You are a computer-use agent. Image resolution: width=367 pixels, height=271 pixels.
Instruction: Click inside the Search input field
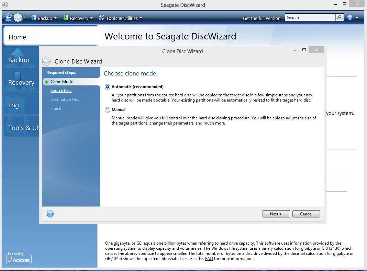point(310,17)
